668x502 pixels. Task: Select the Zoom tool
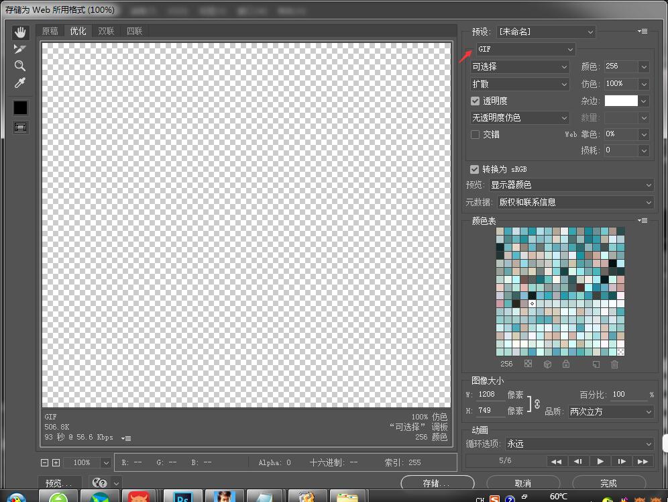point(20,66)
